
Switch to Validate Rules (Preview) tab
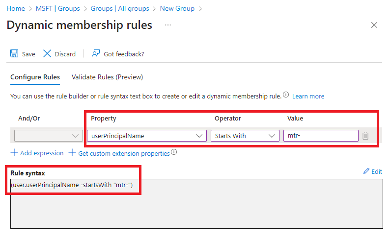pyautogui.click(x=107, y=77)
